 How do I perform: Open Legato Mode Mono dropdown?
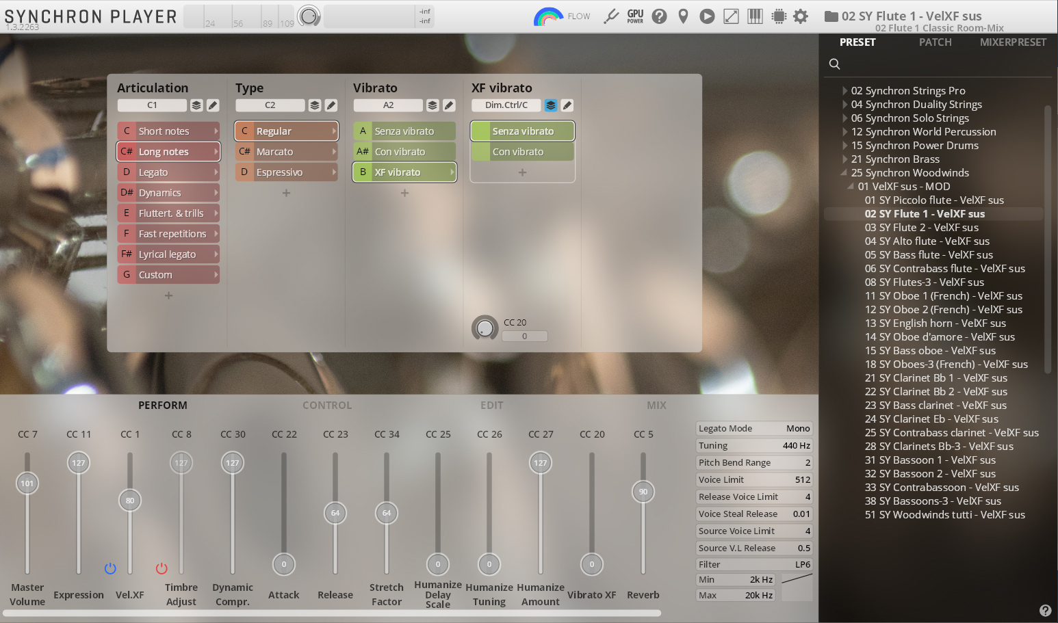[x=754, y=429]
